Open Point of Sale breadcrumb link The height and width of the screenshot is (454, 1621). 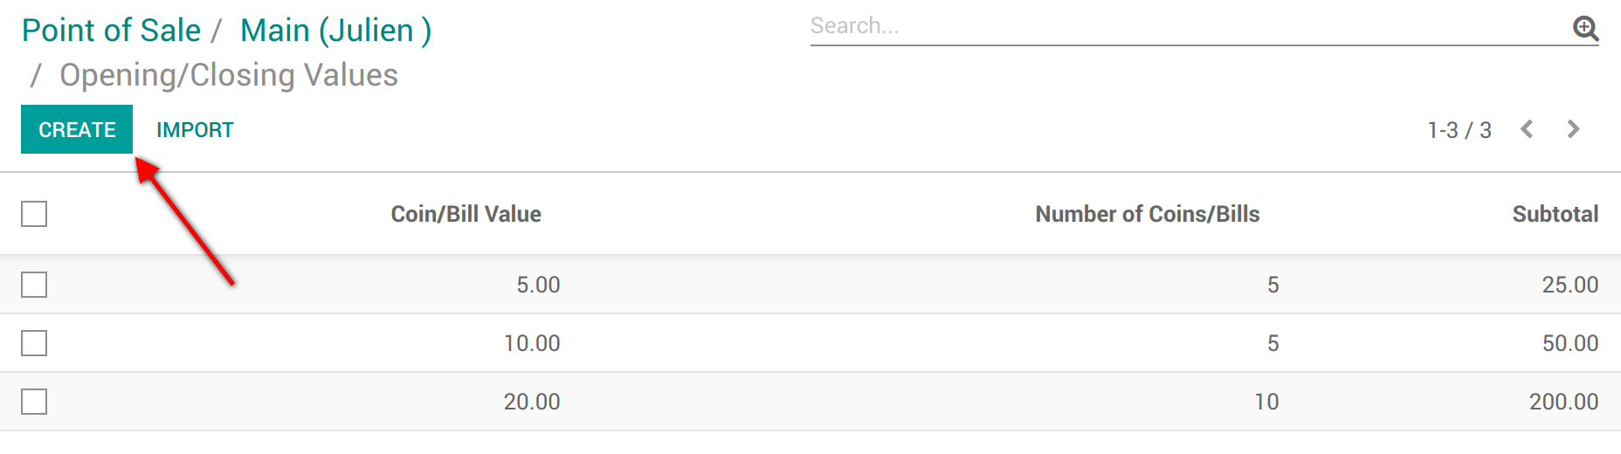[111, 31]
